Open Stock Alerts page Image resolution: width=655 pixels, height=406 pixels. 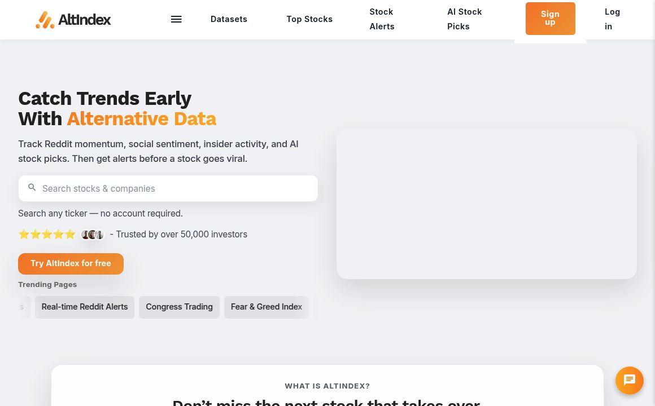[382, 19]
